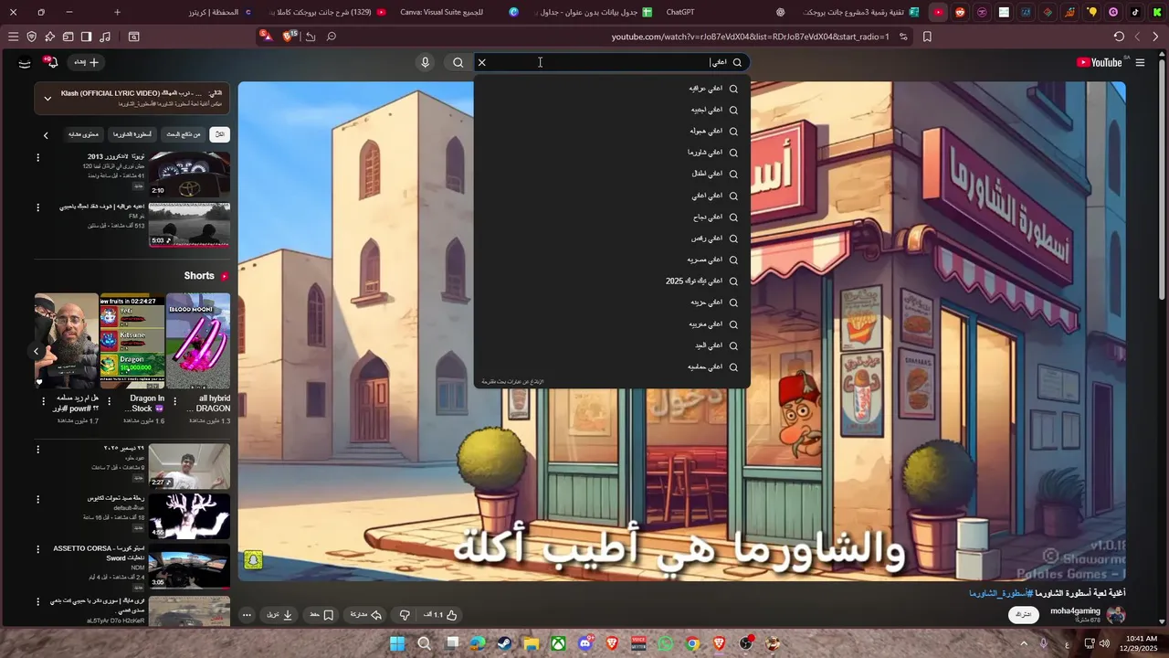
Task: Open the 'all hybrid DRAGON' short
Action: [x=198, y=341]
